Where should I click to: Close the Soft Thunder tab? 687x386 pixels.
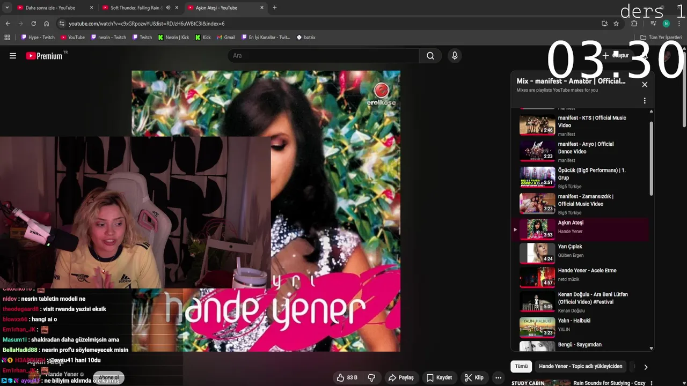pyautogui.click(x=177, y=8)
